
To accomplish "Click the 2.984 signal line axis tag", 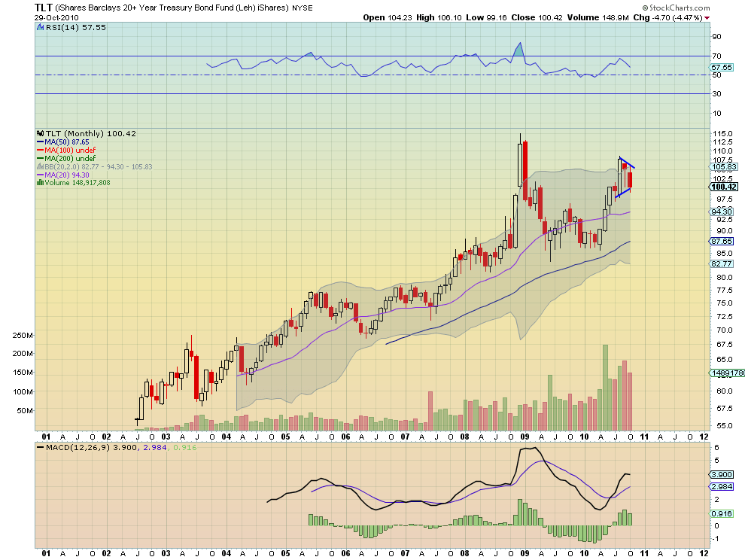I will [x=722, y=487].
